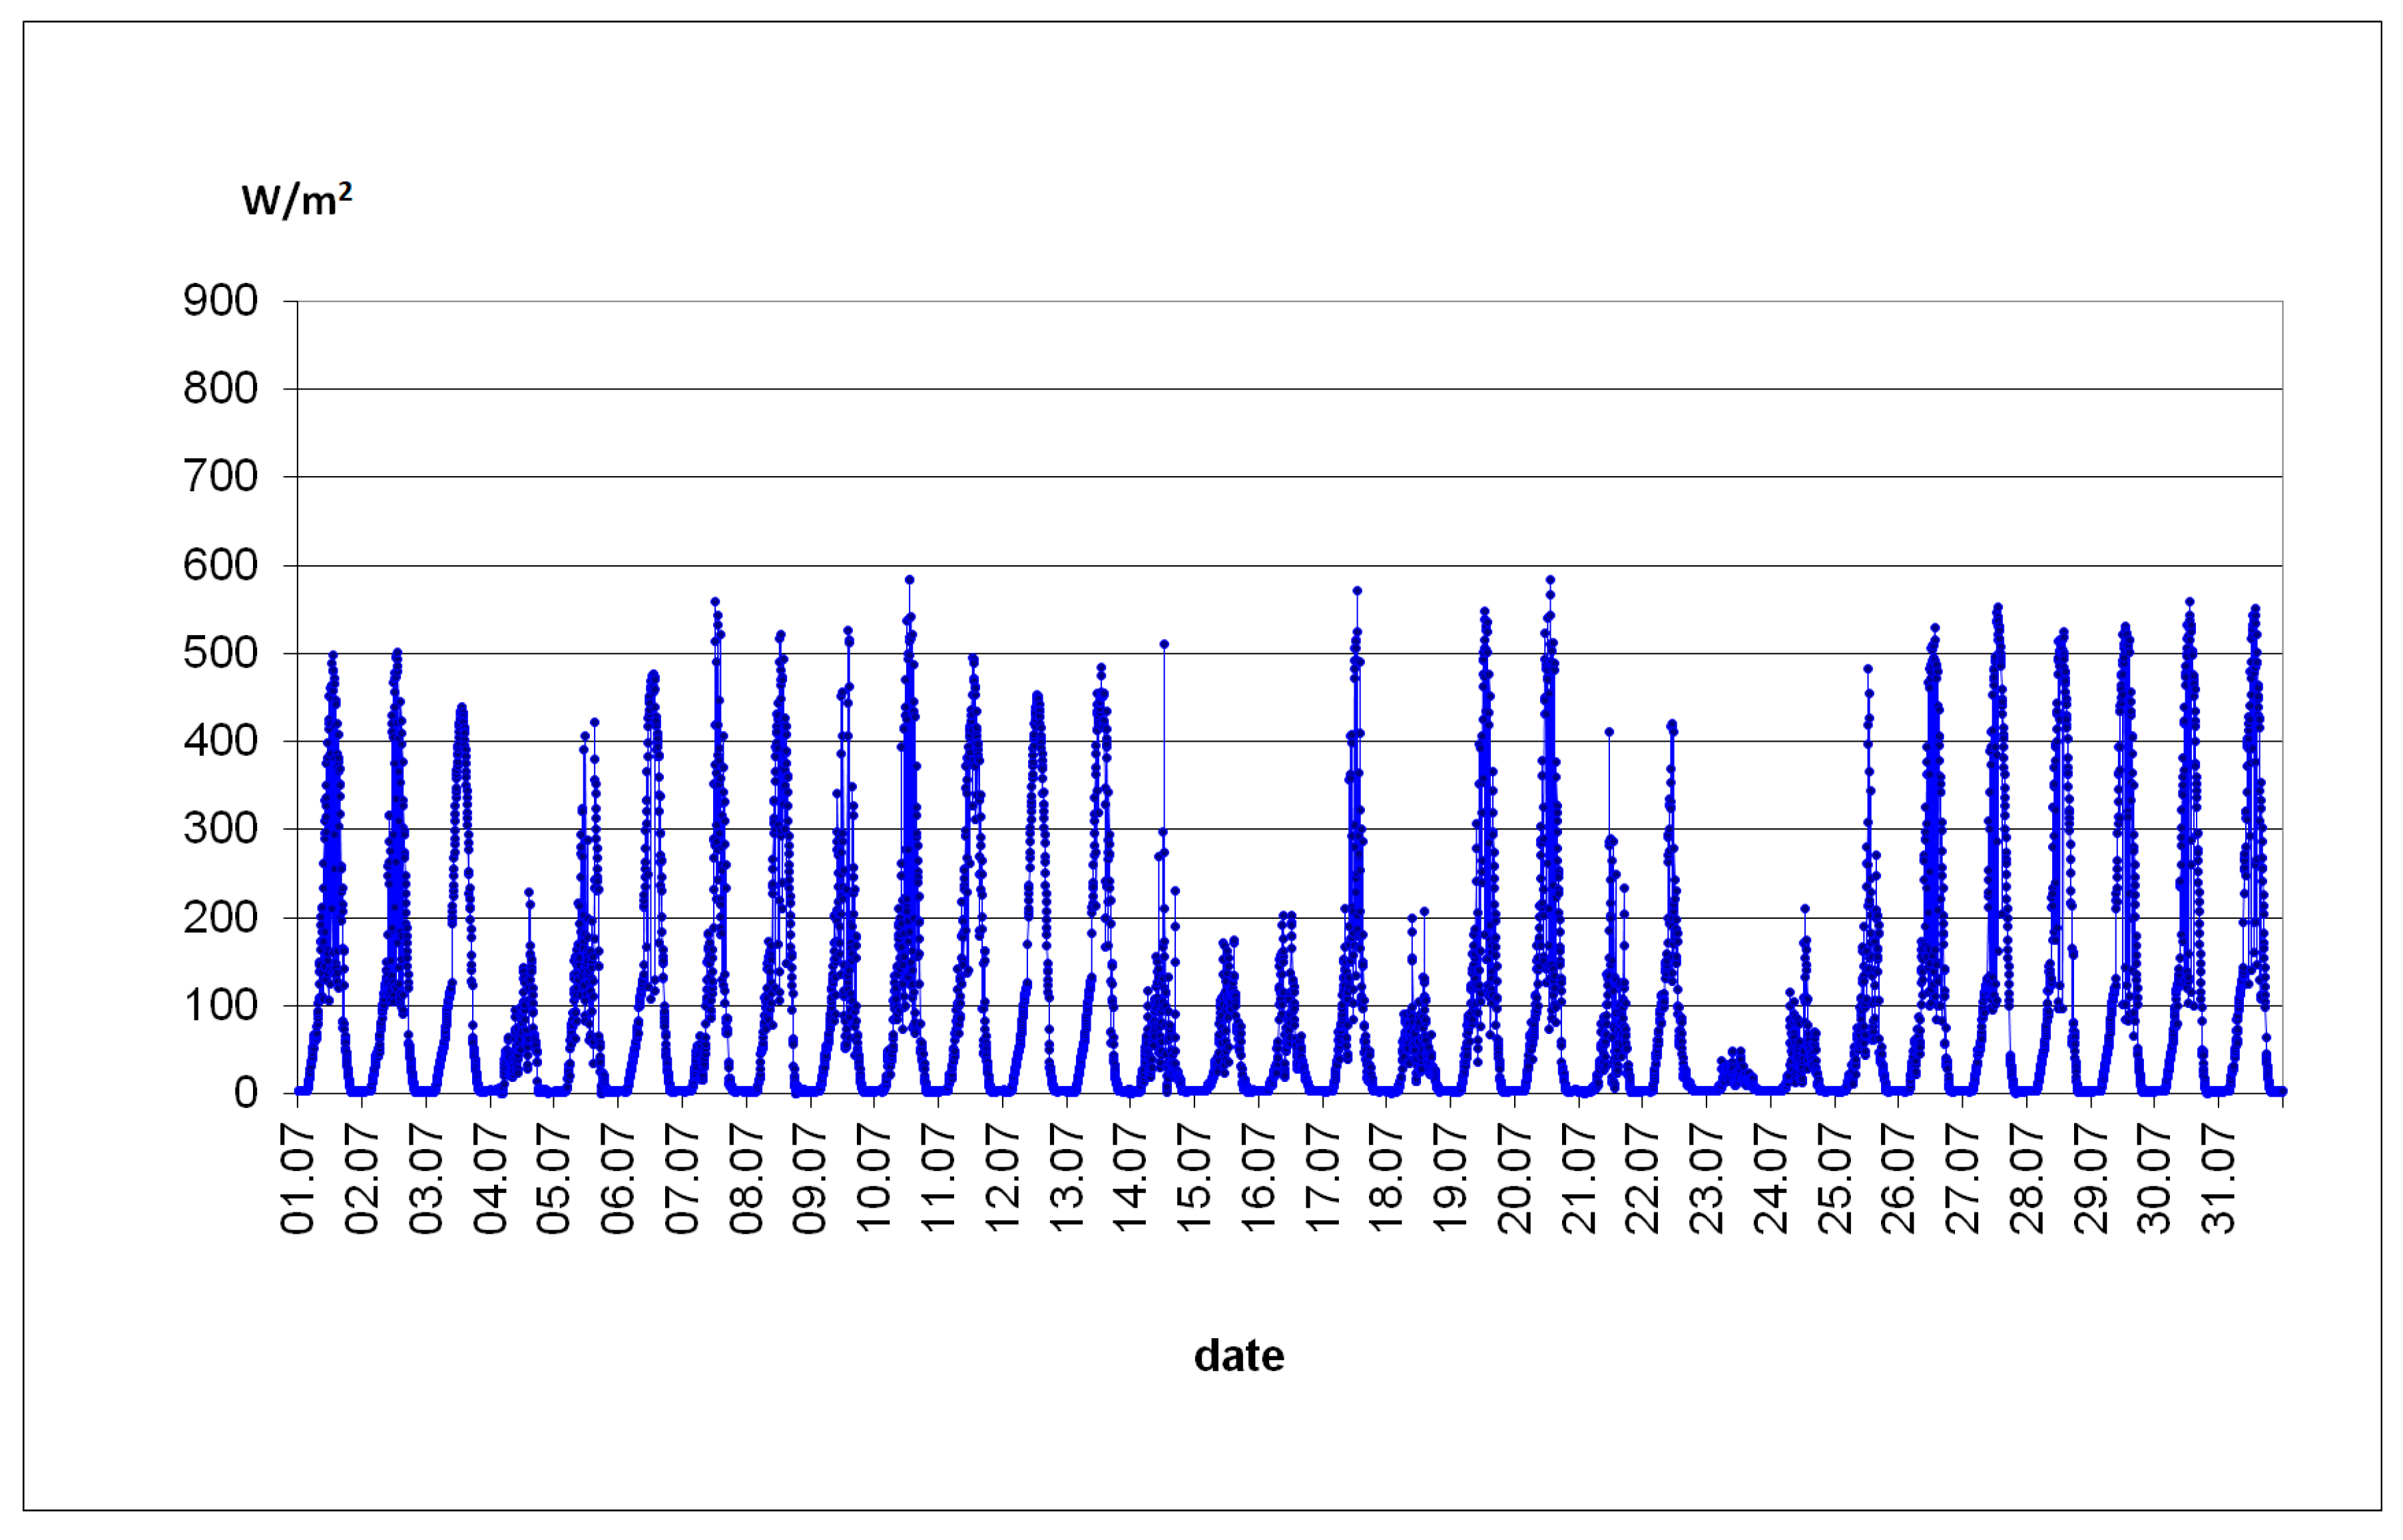This screenshot has height=1540, width=2403.
Task: Click the 05.07 date label
Action: pos(554,1178)
